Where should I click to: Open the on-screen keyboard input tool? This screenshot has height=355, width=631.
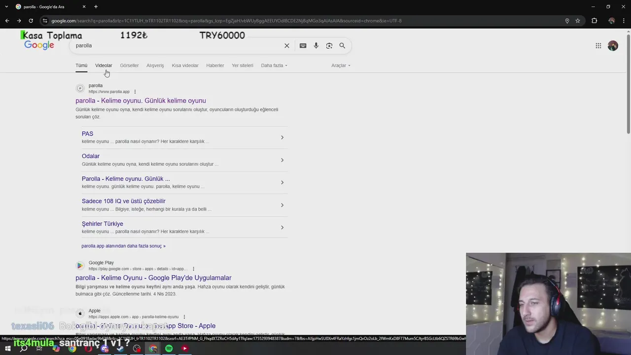(x=303, y=45)
